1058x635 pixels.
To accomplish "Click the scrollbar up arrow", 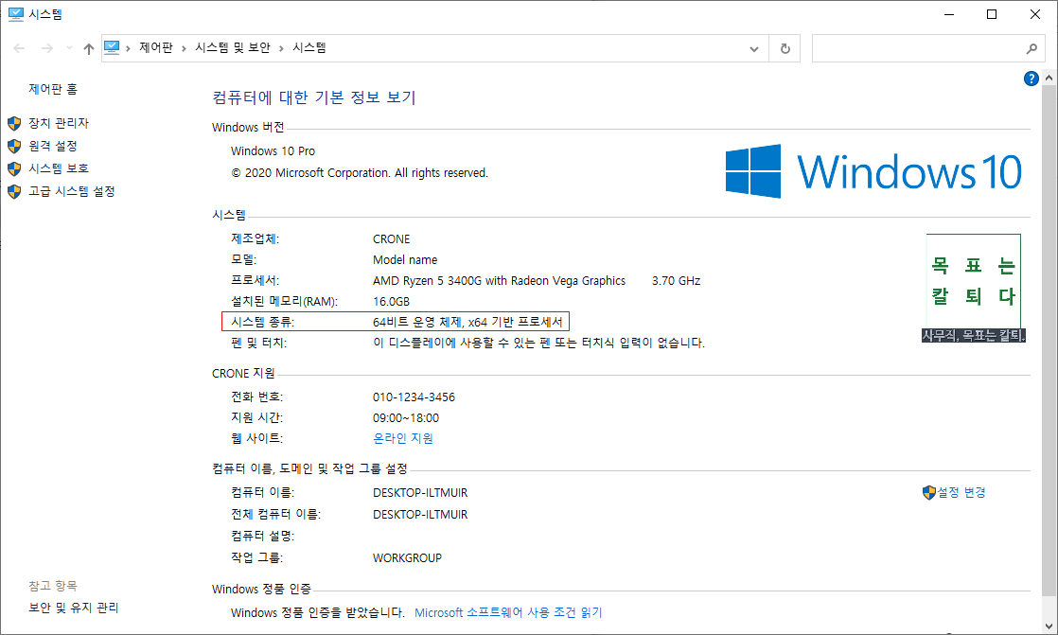I will [1049, 78].
